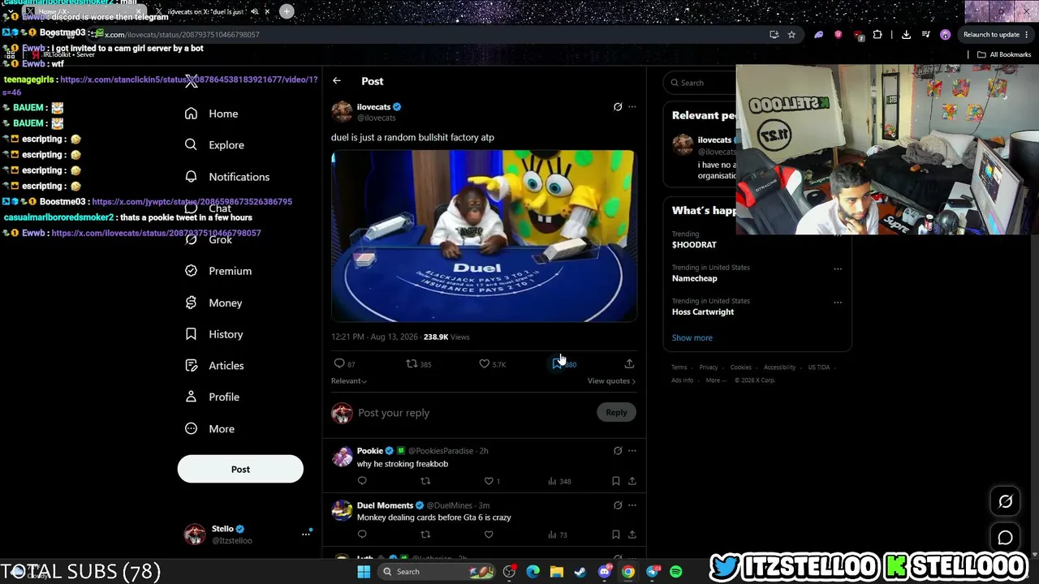Screen dimensions: 1039x584
Task: Click the Grok icon on ilovecats post
Action: [x=618, y=107]
